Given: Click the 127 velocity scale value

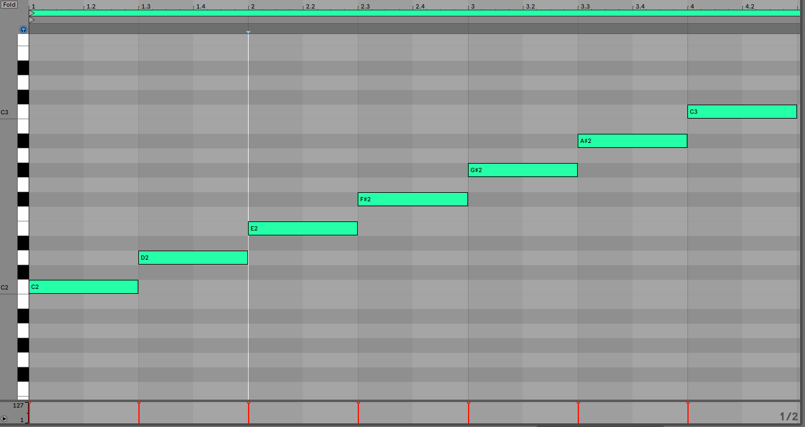Looking at the screenshot, I should [x=18, y=405].
